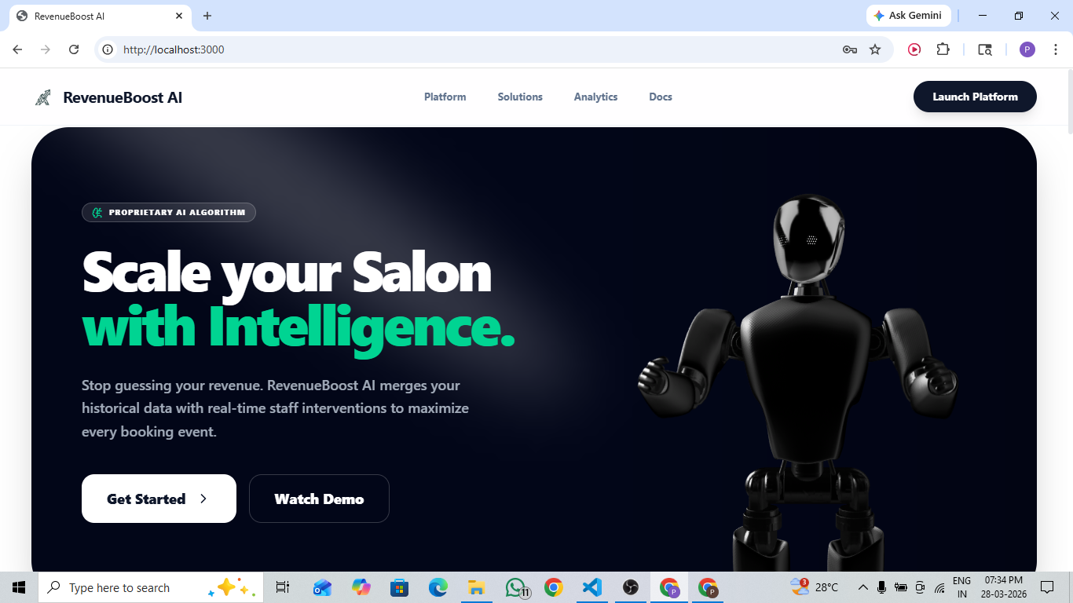1073x603 pixels.
Task: Click the Watch Demo button
Action: pos(319,499)
